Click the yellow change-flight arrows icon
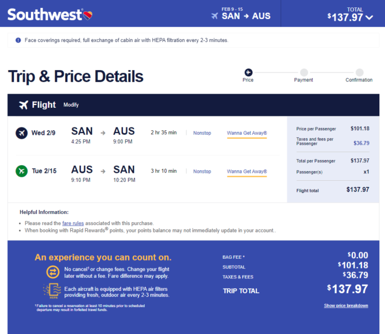 click(x=53, y=272)
